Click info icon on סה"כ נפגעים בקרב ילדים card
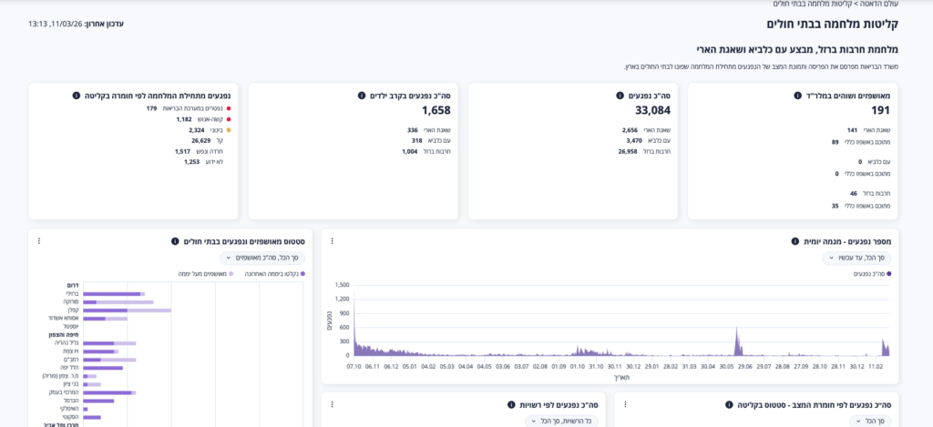The height and width of the screenshot is (427, 933). 362,96
